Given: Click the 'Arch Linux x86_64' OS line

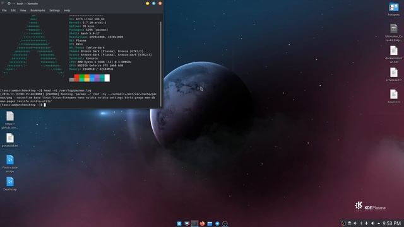Looking at the screenshot, I should point(87,19).
